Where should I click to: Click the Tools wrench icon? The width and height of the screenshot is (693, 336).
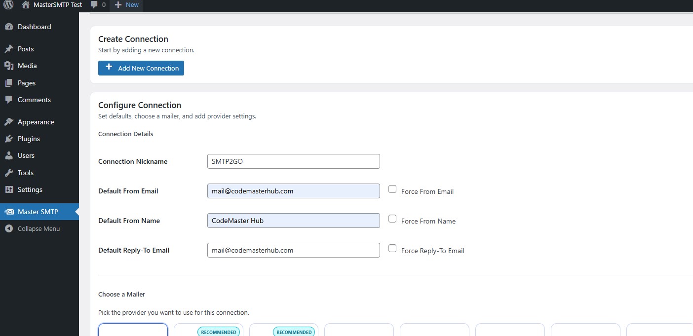pyautogui.click(x=9, y=173)
